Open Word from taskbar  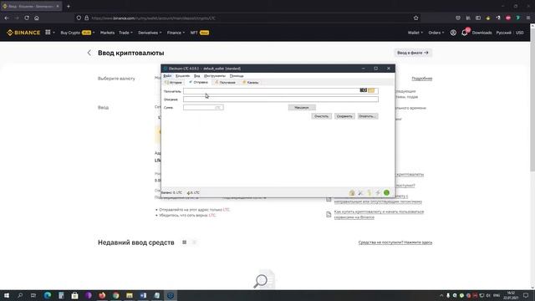pos(143,295)
